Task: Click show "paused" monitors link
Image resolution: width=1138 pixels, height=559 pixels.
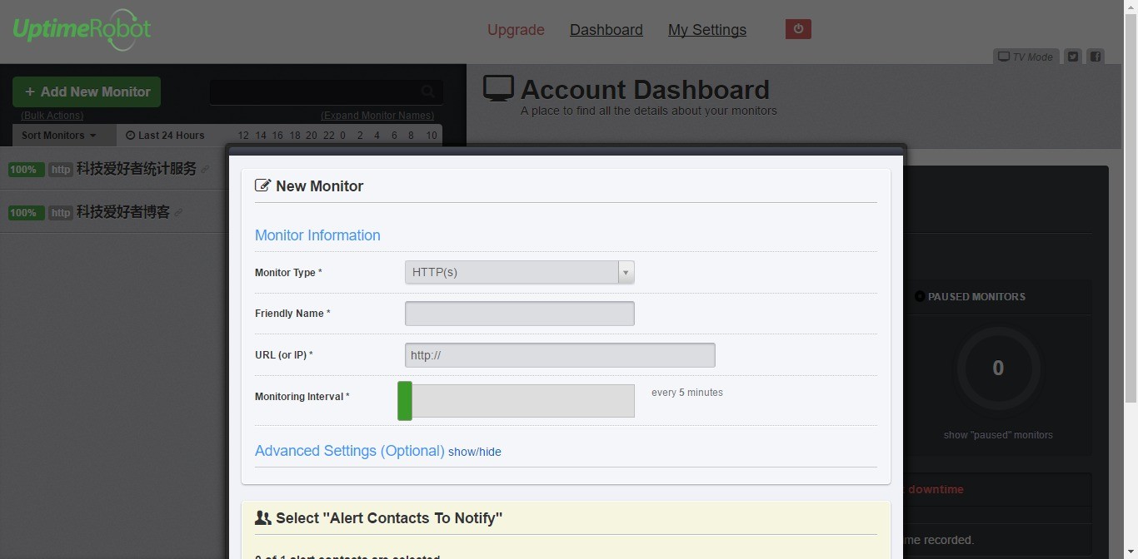Action: (x=998, y=435)
